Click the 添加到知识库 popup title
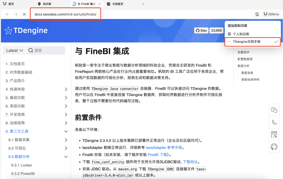The image size is (283, 179). click(x=237, y=26)
